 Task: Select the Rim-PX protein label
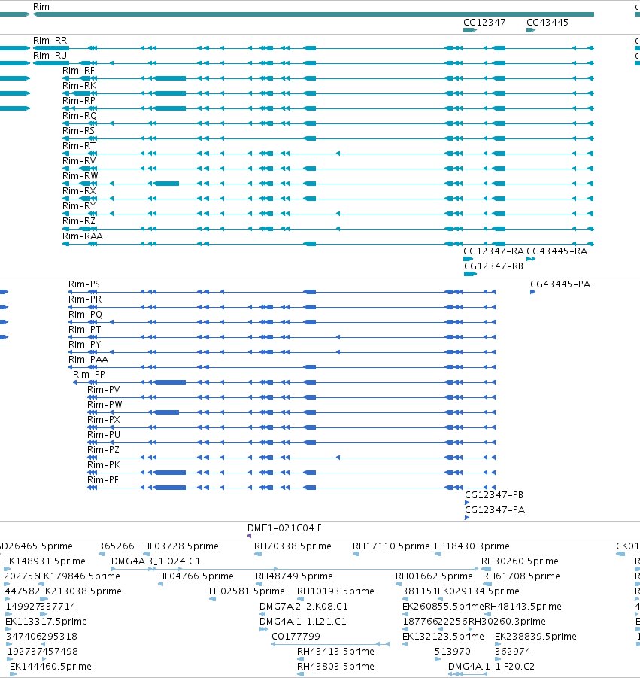tap(103, 420)
